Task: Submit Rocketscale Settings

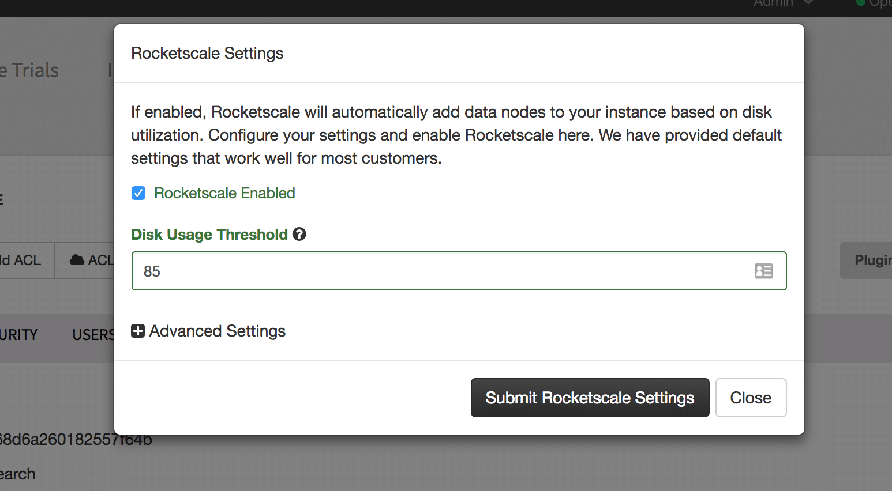Action: pos(590,398)
